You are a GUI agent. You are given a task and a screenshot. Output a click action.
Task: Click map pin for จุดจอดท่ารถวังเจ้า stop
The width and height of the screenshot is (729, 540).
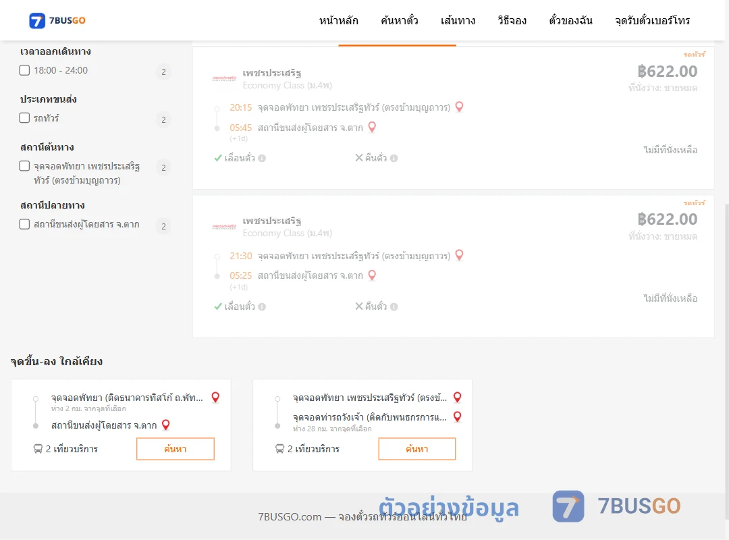coord(458,416)
